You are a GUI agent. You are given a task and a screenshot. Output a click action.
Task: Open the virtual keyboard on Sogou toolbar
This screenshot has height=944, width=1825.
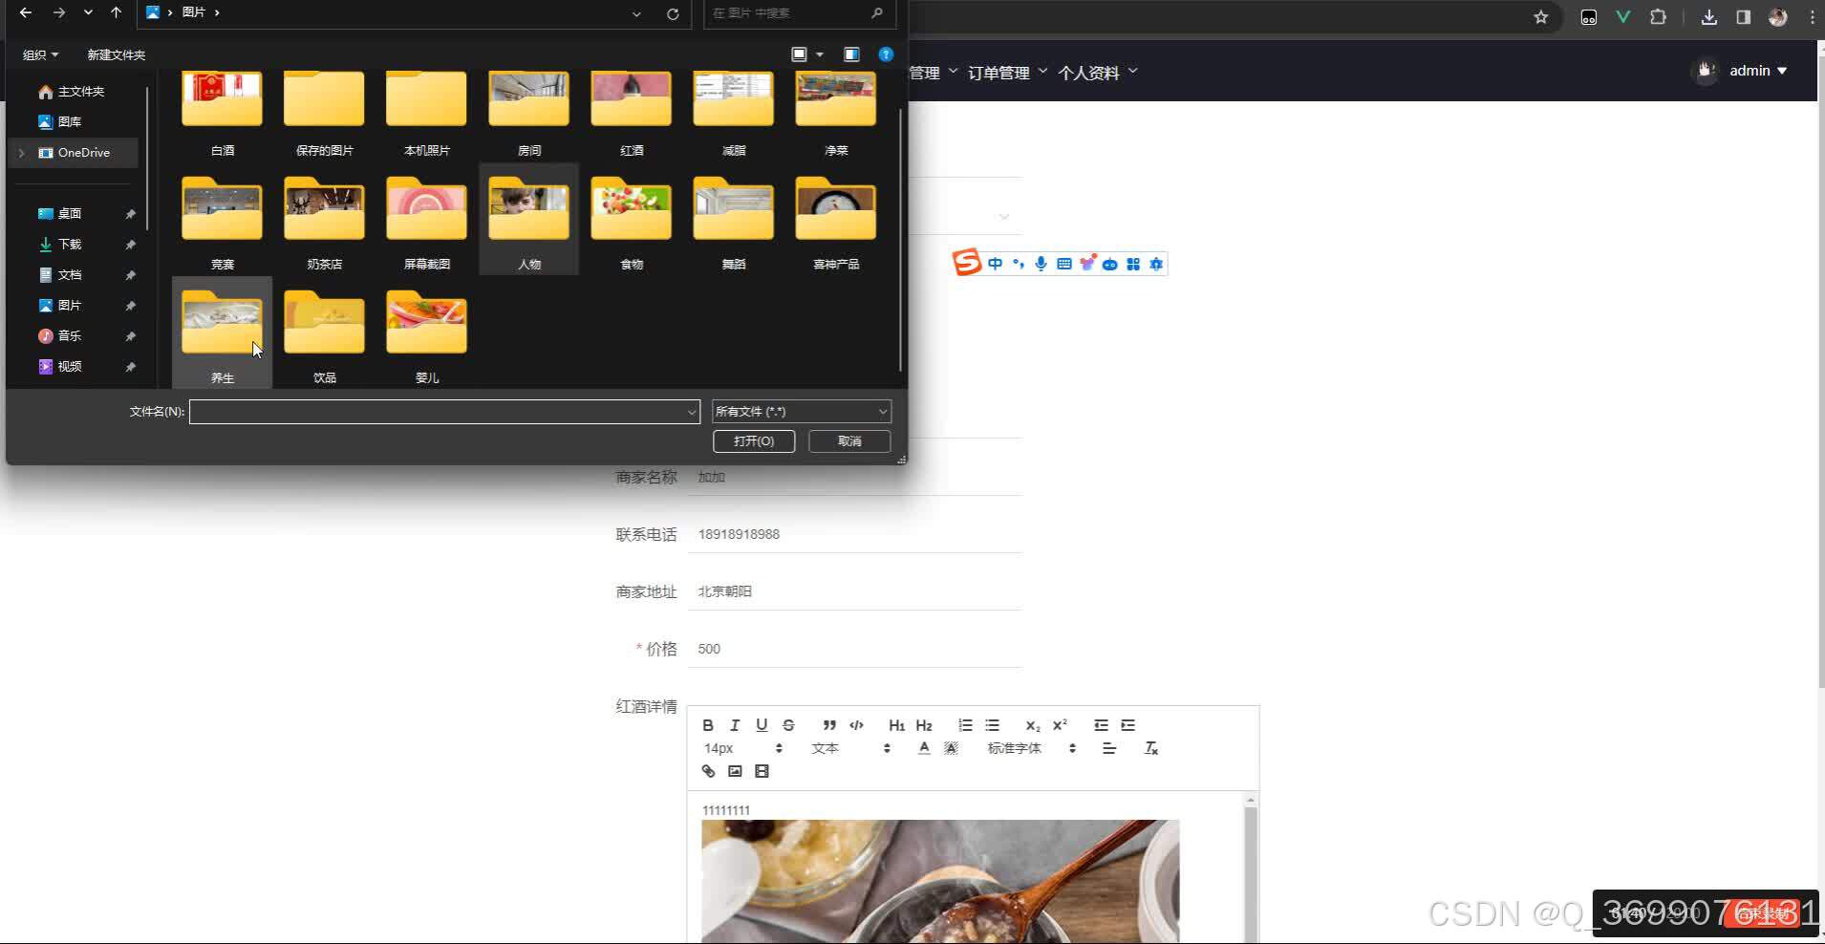pos(1062,264)
